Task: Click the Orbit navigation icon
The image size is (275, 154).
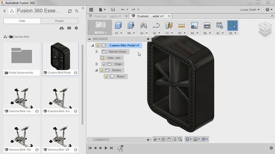Action: (x=155, y=139)
